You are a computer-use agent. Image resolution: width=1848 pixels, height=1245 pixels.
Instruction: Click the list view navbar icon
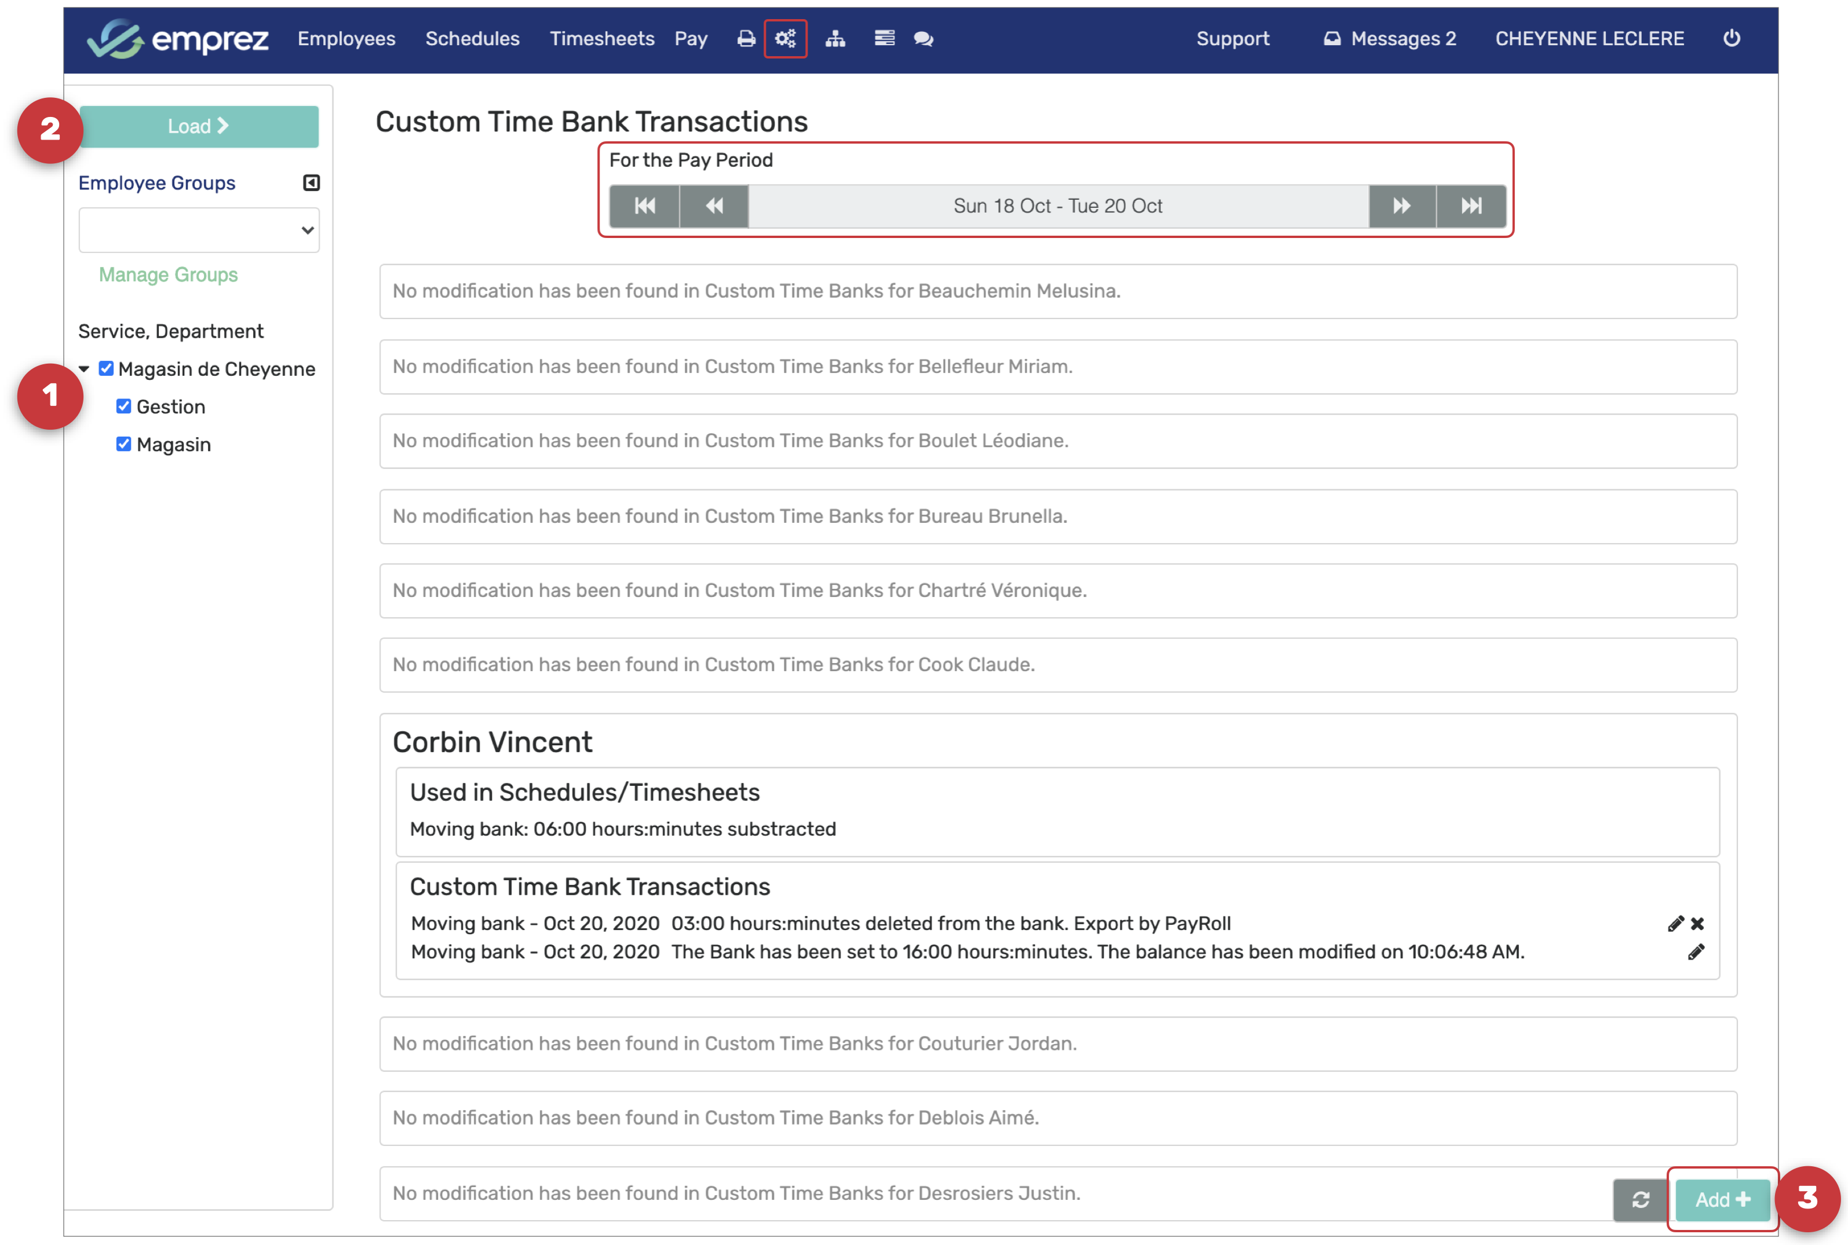tap(884, 39)
